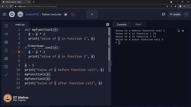Open the browser three-dot menu
This screenshot has height=107, width=191.
pyautogui.click(x=188, y=6)
